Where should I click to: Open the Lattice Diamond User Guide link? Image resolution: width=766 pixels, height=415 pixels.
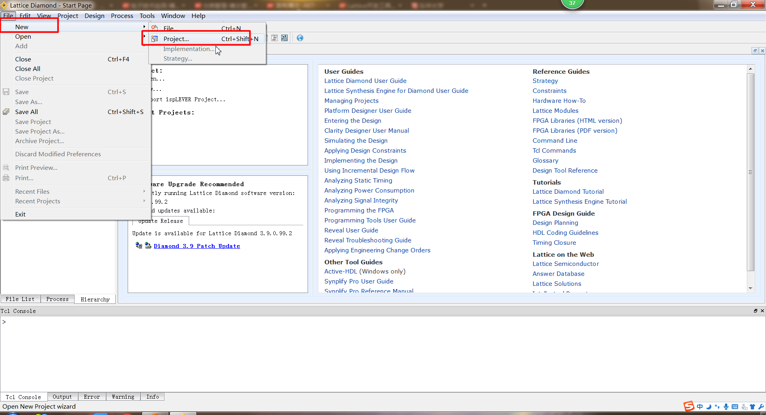pos(365,81)
